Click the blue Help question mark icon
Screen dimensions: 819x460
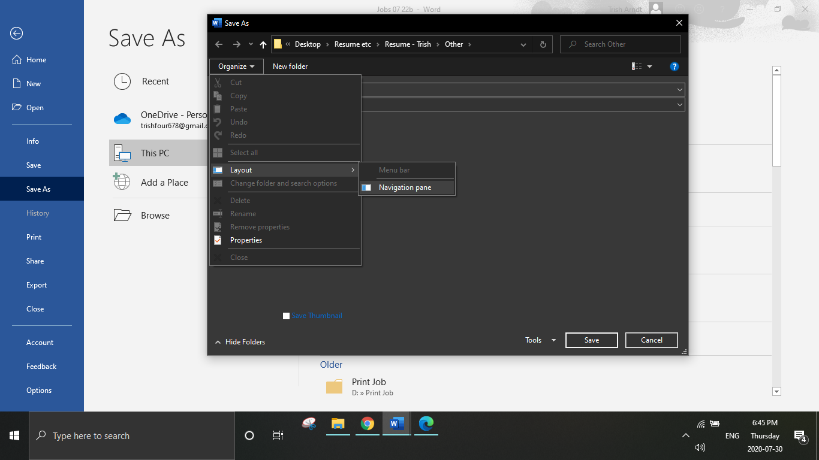point(674,66)
